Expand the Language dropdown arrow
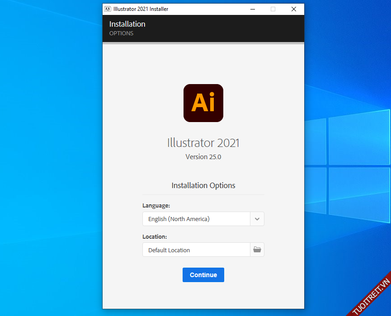The image size is (391, 316). coord(257,219)
